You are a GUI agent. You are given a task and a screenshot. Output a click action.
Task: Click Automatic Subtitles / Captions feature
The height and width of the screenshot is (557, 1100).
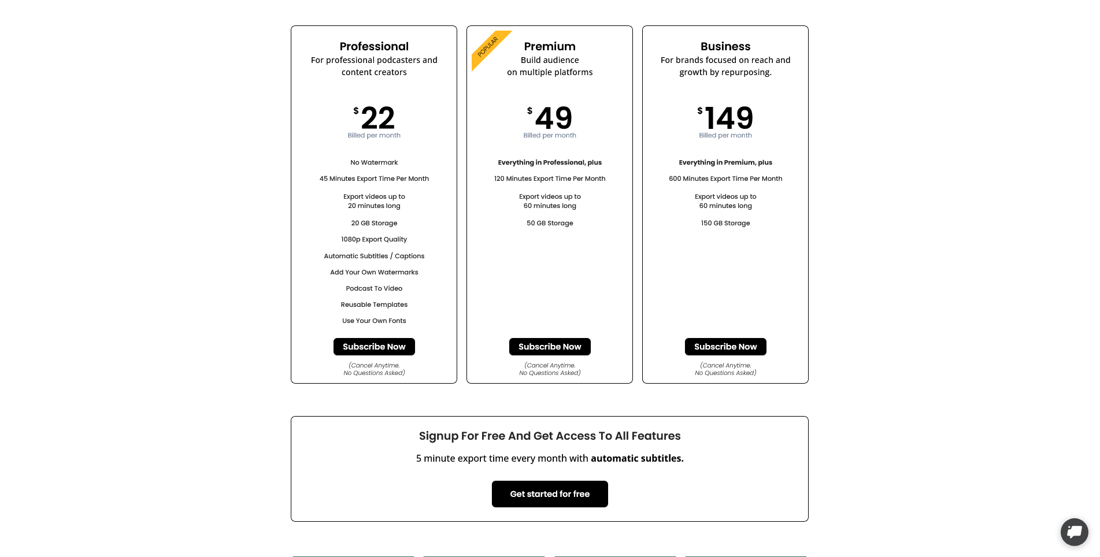374,256
